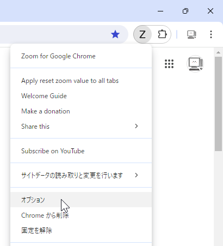
Task: Select Make a donation
Action: (x=81, y=111)
